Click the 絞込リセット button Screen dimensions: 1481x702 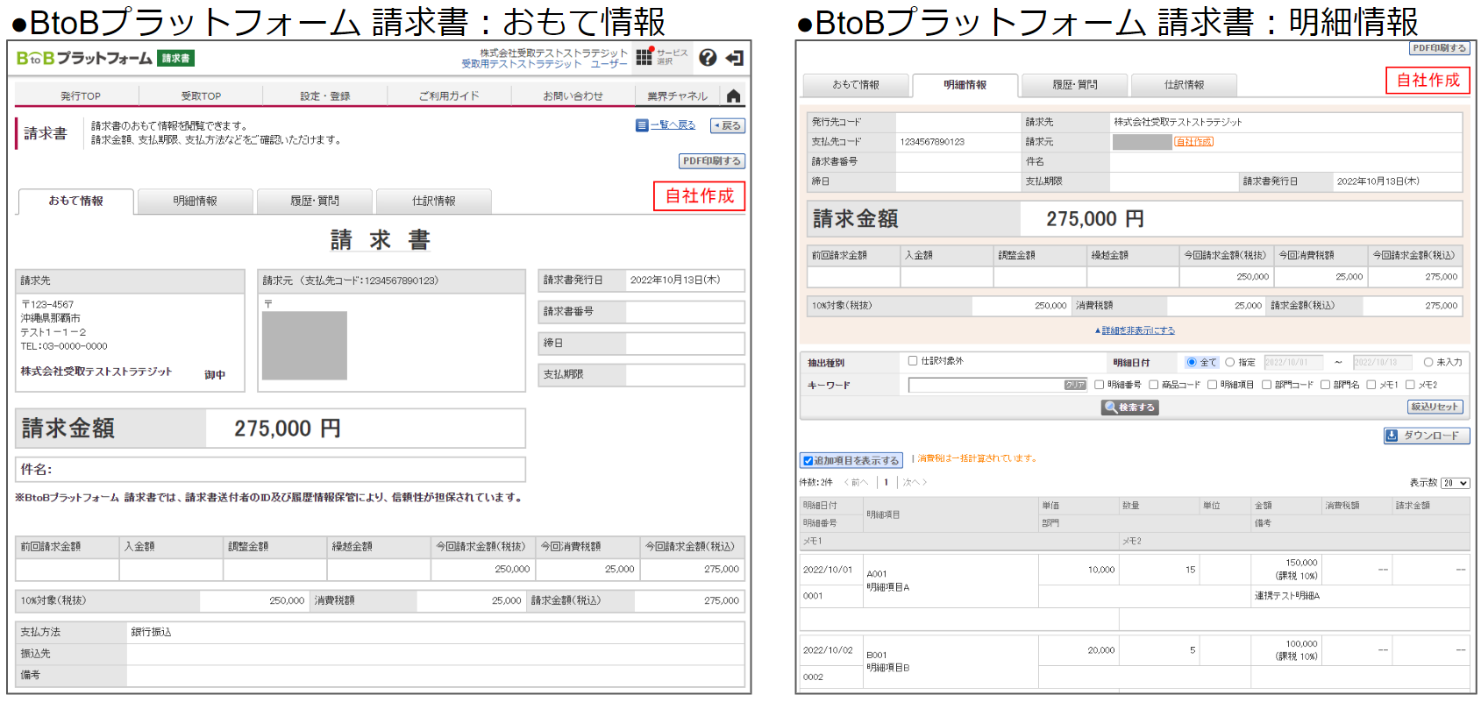pos(1435,407)
